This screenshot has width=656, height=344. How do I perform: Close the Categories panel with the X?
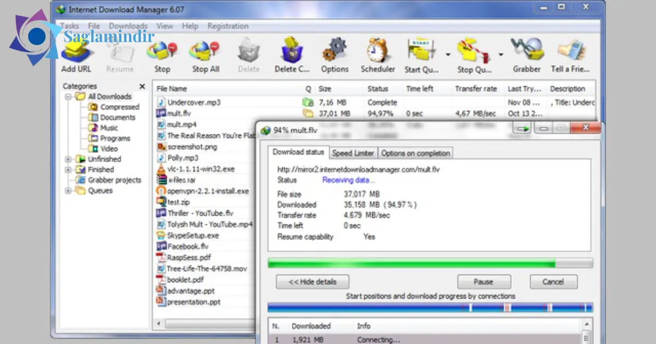tap(143, 86)
